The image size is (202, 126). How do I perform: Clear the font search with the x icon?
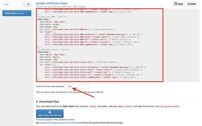click(x=24, y=4)
